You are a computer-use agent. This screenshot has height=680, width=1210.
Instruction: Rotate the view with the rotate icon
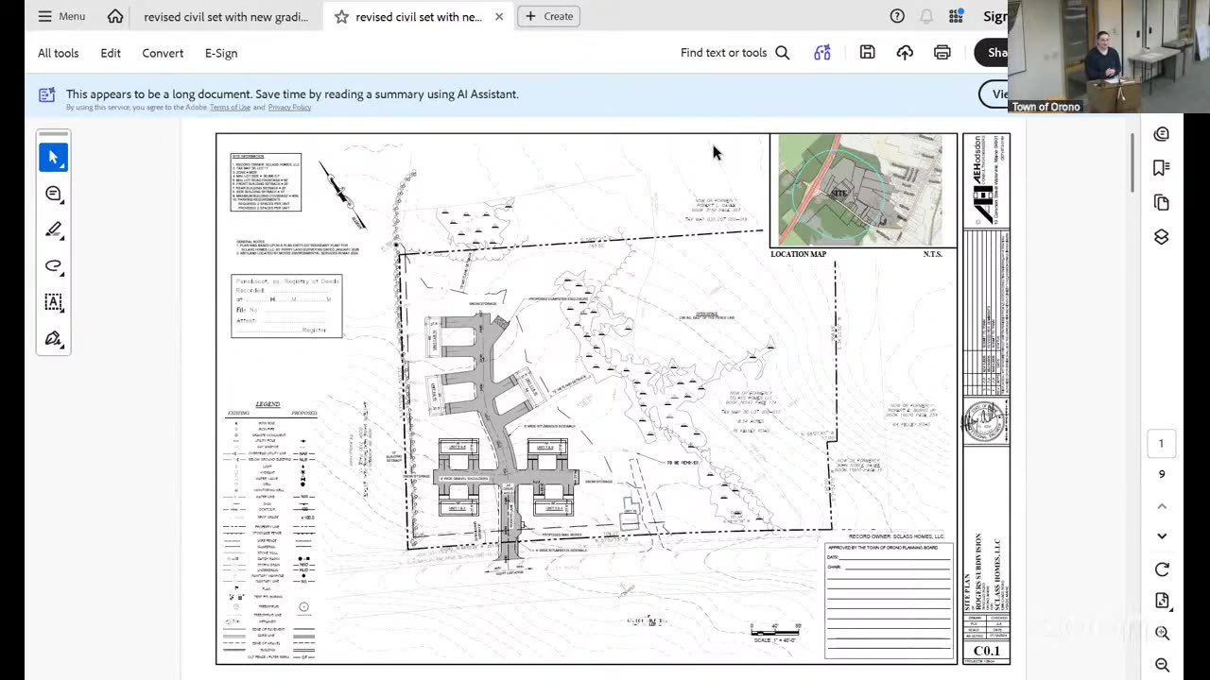click(1162, 569)
